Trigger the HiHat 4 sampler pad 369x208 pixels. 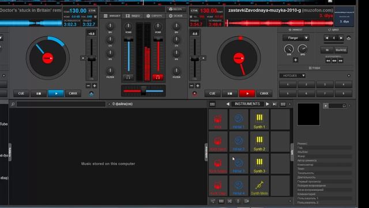click(239, 186)
